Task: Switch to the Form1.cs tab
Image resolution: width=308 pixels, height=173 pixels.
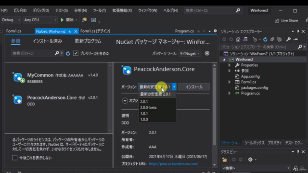Action: coord(13,31)
